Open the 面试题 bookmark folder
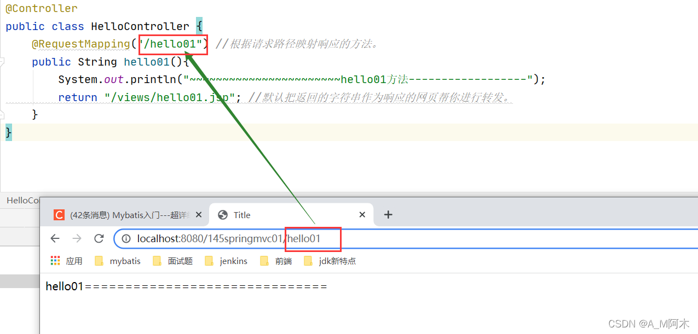 (x=172, y=261)
